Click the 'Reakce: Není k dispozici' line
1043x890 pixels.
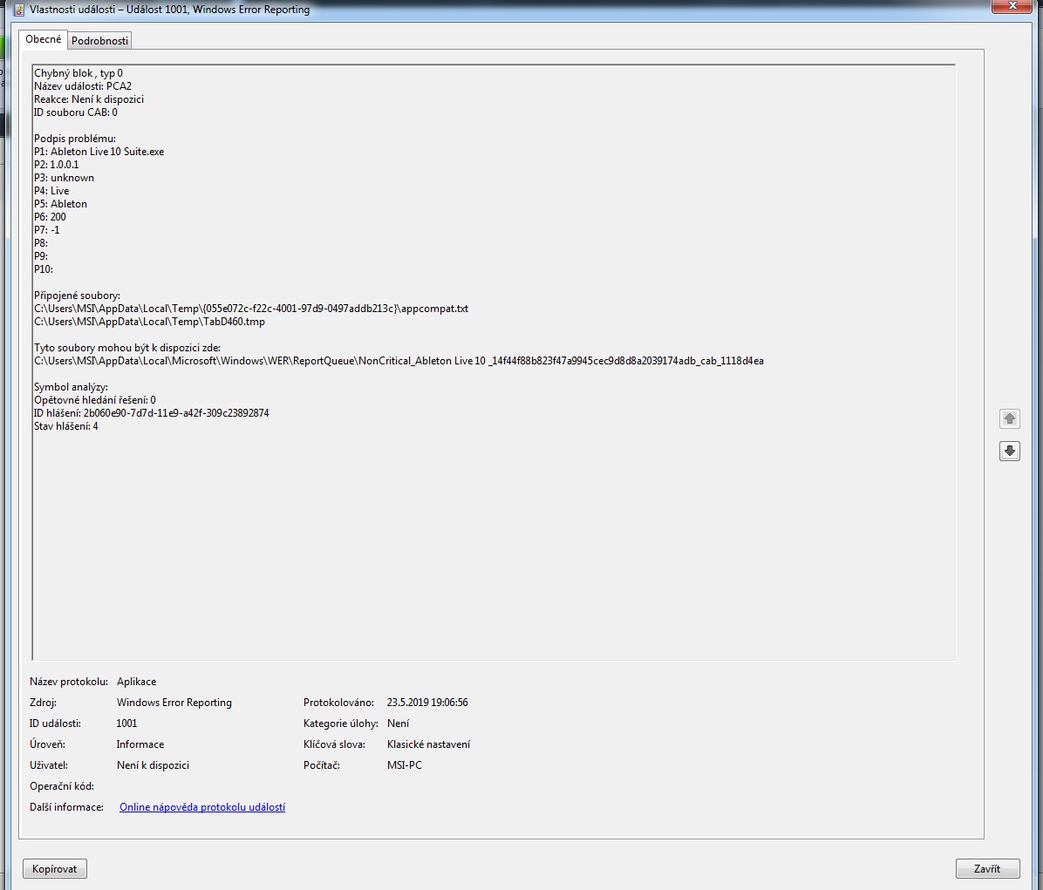click(x=88, y=99)
